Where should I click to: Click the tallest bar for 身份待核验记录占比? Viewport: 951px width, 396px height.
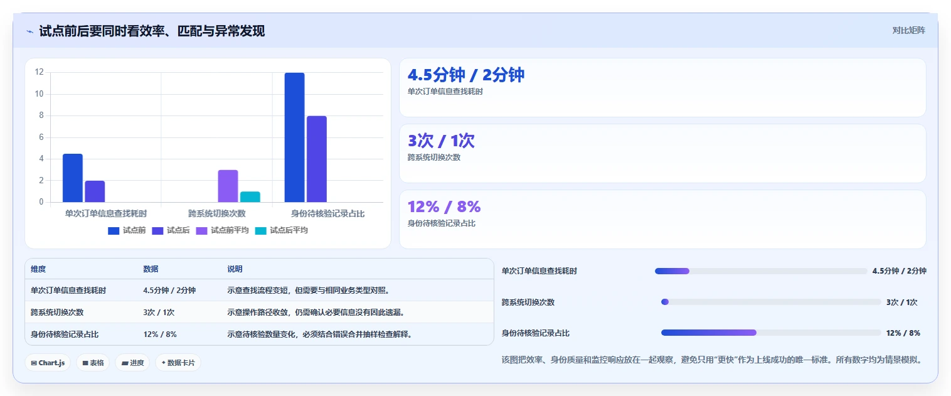[x=294, y=137]
